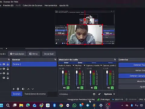Click the preview horizontal scrollbar
This screenshot has width=145, height=109.
pyautogui.click(x=85, y=48)
